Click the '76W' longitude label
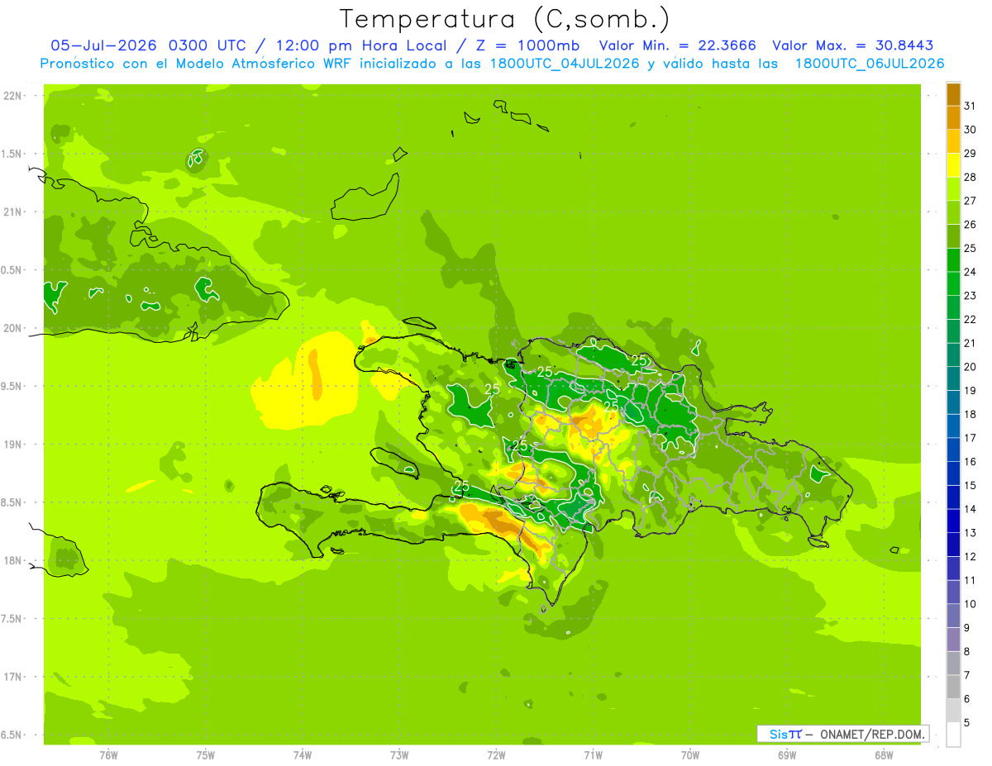Image resolution: width=992 pixels, height=766 pixels. (x=108, y=755)
